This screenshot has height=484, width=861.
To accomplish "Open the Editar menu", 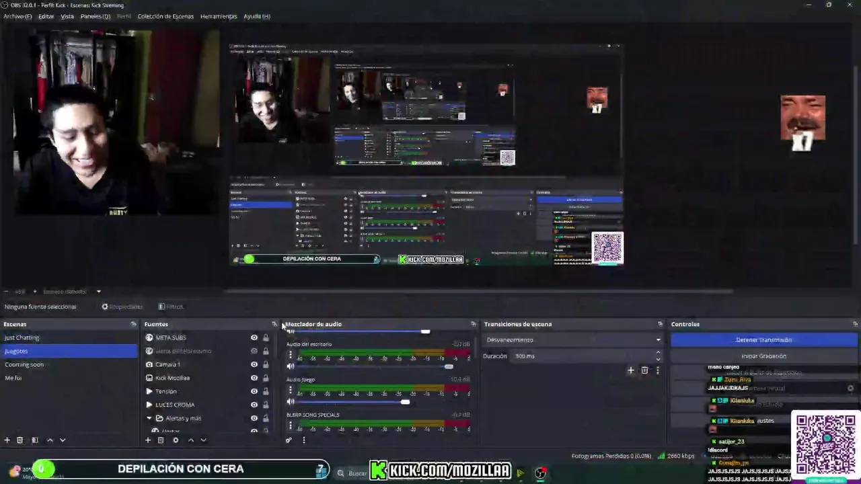I will [x=46, y=16].
